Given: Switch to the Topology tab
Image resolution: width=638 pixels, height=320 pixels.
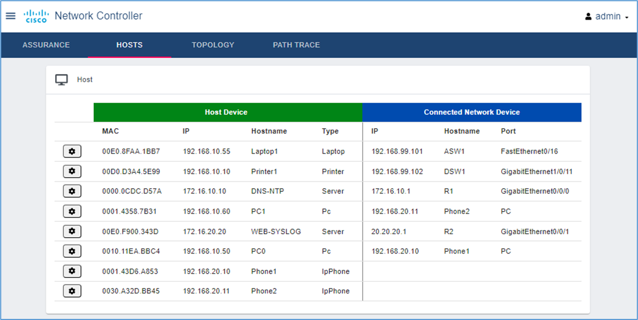Looking at the screenshot, I should tap(212, 45).
